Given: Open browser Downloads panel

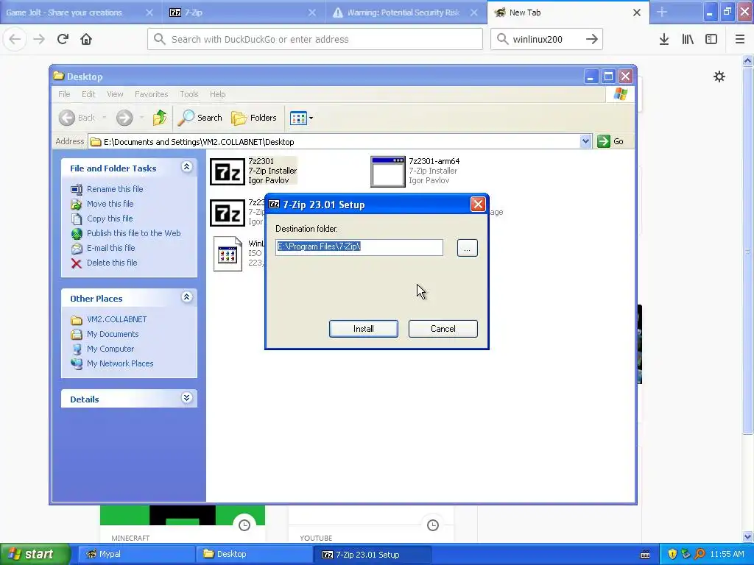Looking at the screenshot, I should pyautogui.click(x=663, y=39).
